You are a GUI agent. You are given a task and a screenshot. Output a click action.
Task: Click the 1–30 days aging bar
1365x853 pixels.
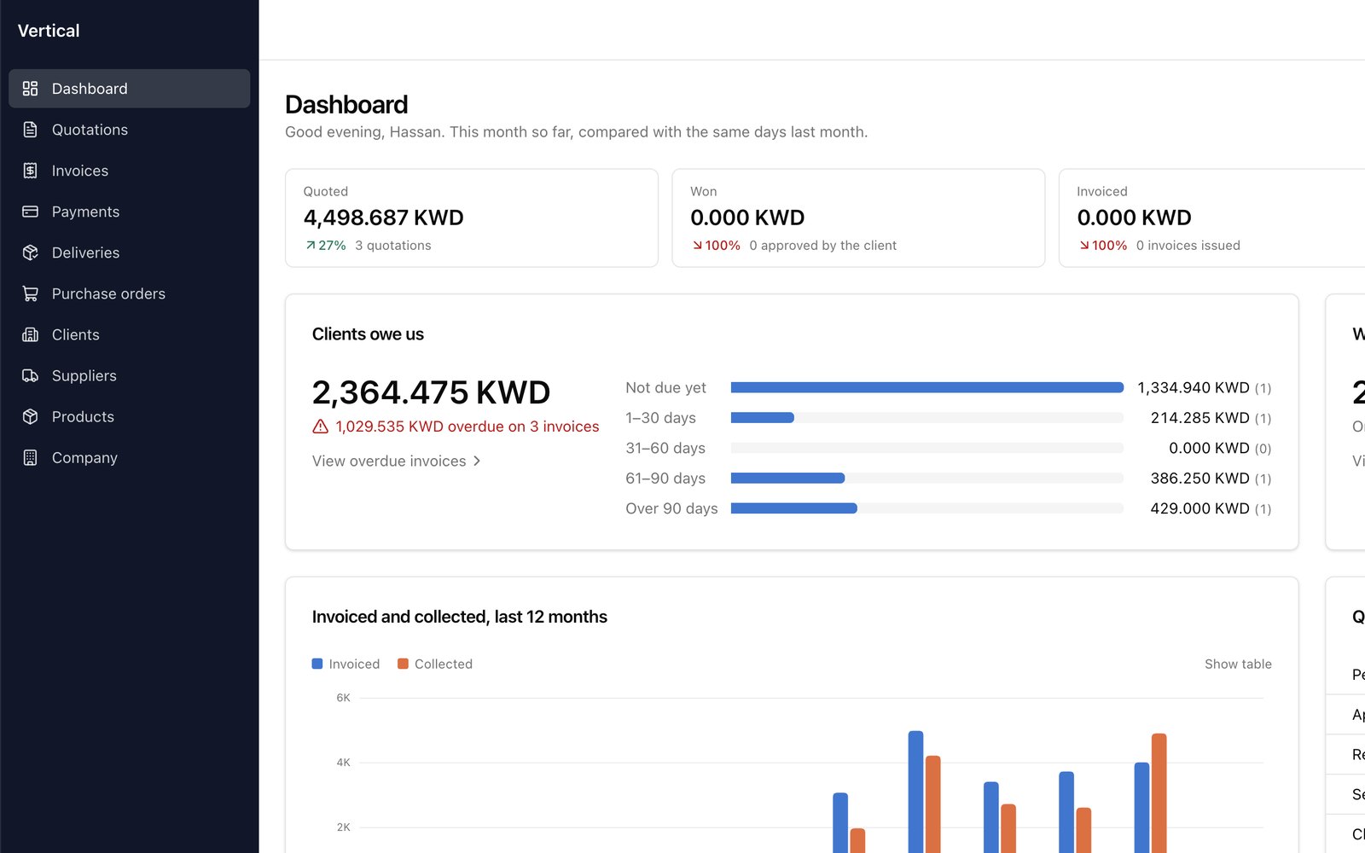tap(763, 418)
